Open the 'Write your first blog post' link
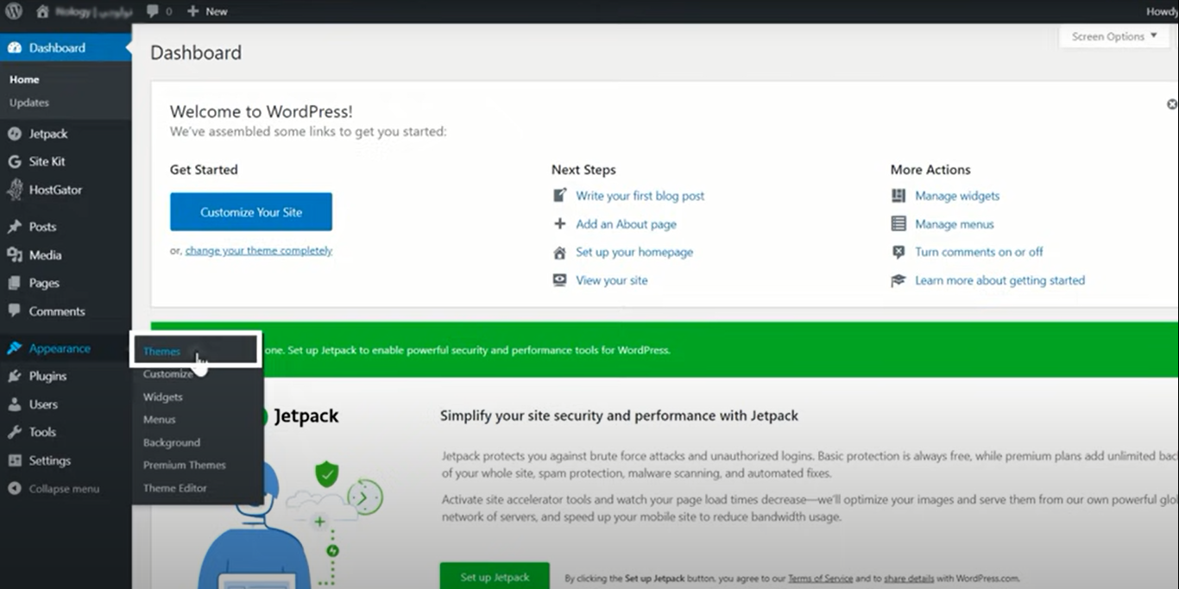The width and height of the screenshot is (1179, 589). pos(640,196)
